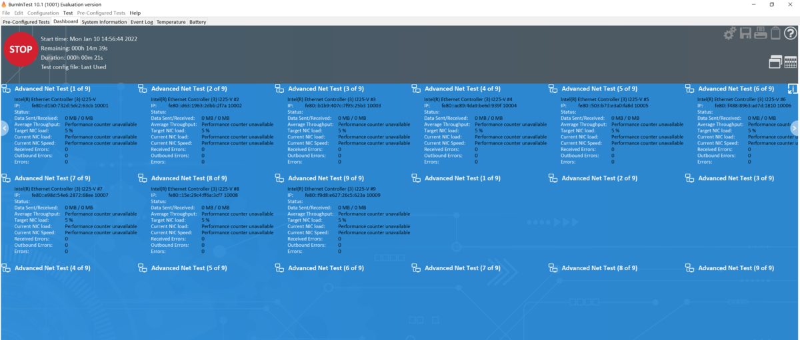Click IP address fe80::f9d8:e627:26c5:623a 10009
Viewport: 800px width, 340px height.
tap(343, 195)
